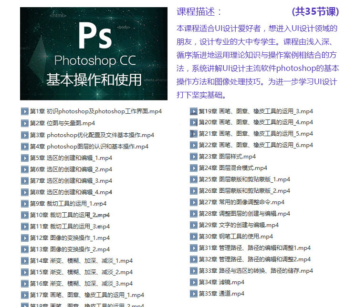Click the video icon for 第19章 画笔、图章_3

click(x=194, y=111)
